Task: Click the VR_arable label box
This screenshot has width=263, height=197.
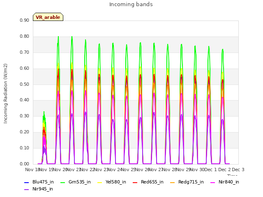Action: coord(48,17)
